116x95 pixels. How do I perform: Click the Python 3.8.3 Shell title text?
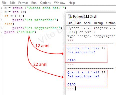(85, 17)
